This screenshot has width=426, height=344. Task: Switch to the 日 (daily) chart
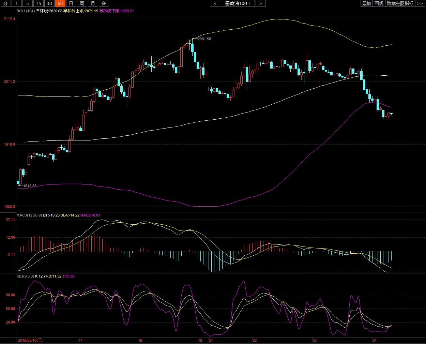pyautogui.click(x=71, y=3)
